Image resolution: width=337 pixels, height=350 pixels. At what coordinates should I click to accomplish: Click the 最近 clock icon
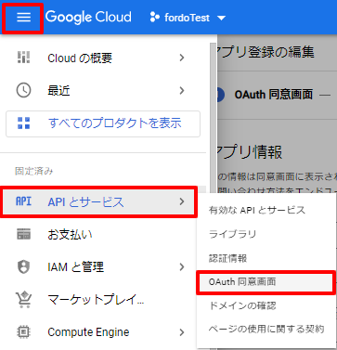point(23,90)
